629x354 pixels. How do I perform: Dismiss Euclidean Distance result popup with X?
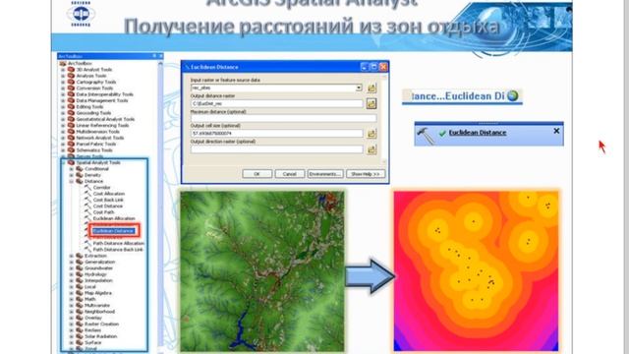coord(556,131)
